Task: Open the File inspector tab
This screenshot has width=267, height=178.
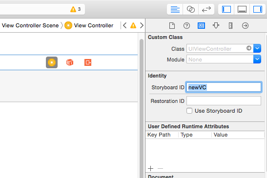Action: pos(172,26)
